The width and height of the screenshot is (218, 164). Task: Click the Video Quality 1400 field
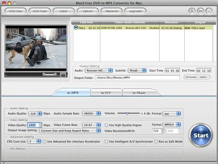click(x=33, y=125)
